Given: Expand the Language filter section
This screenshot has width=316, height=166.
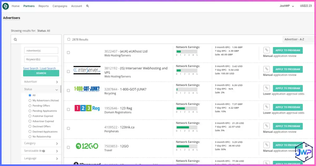Looking at the screenshot, I should [x=41, y=158].
